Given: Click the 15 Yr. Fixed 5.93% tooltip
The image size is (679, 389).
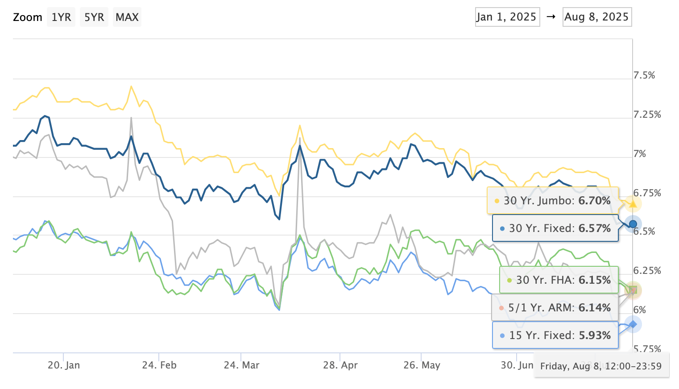Looking at the screenshot, I should [555, 335].
